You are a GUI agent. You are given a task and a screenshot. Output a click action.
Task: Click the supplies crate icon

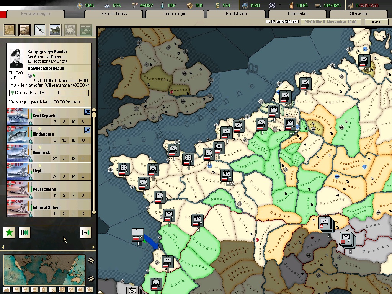[190, 5]
